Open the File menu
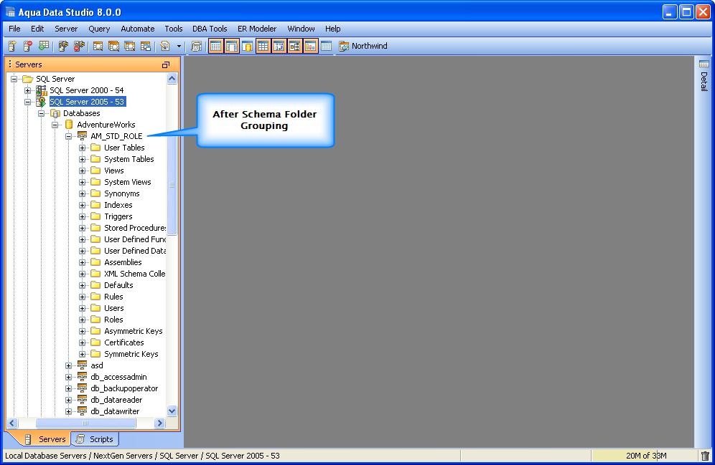Viewport: 715px width, 465px height. coord(14,29)
